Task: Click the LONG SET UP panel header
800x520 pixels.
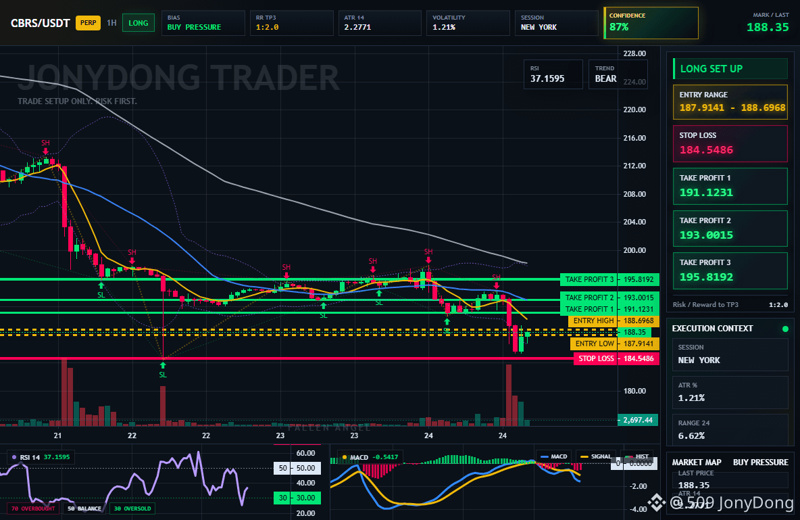Action: click(x=730, y=69)
